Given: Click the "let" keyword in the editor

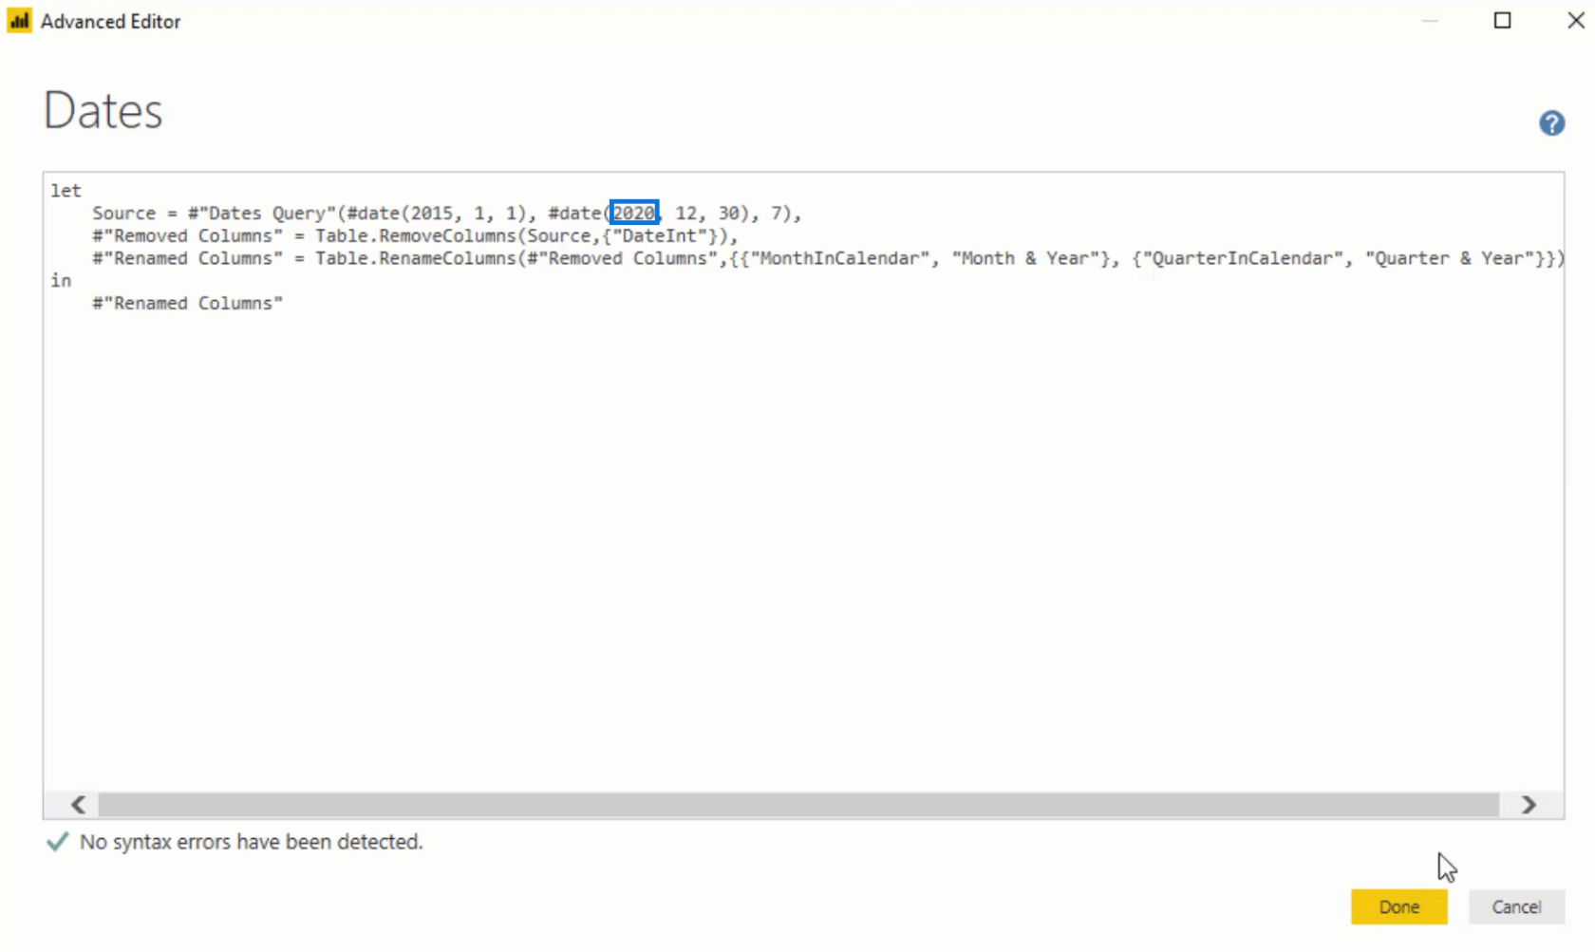Looking at the screenshot, I should (66, 191).
